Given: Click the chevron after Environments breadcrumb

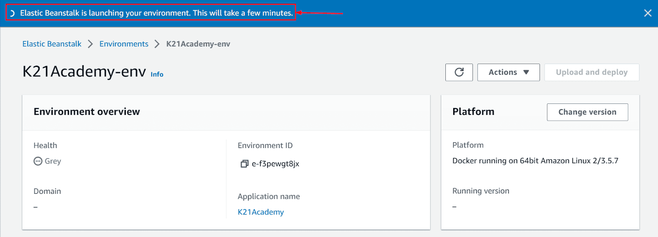Looking at the screenshot, I should [x=157, y=44].
